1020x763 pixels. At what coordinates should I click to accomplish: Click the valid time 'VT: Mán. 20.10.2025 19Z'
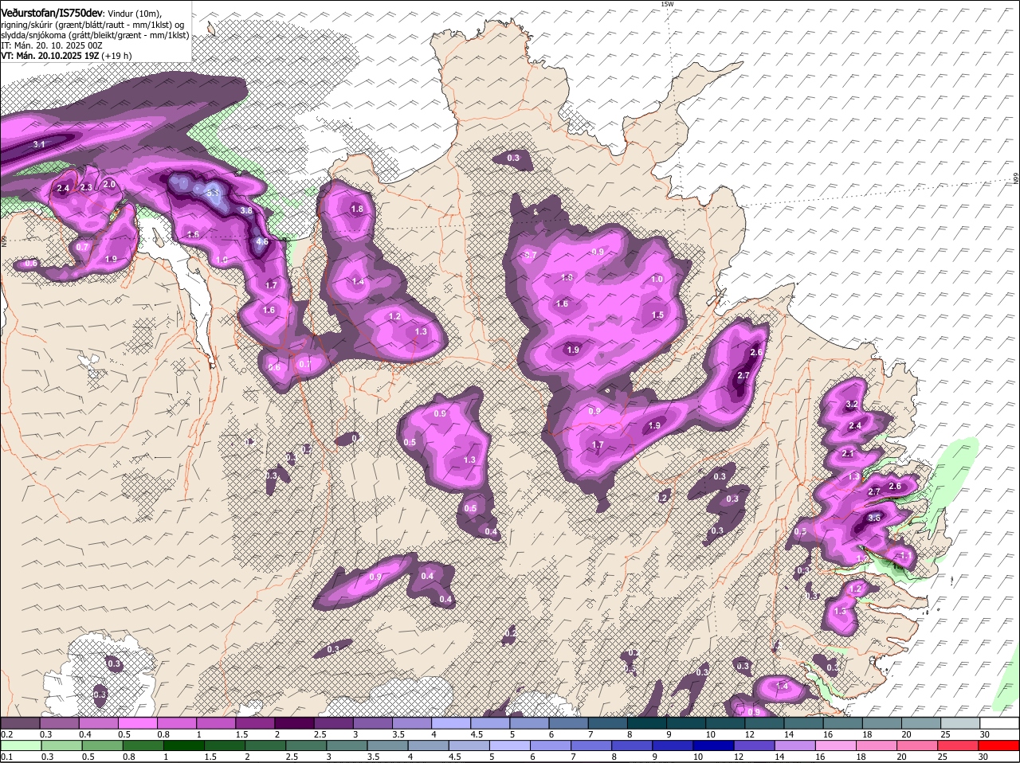pyautogui.click(x=48, y=56)
